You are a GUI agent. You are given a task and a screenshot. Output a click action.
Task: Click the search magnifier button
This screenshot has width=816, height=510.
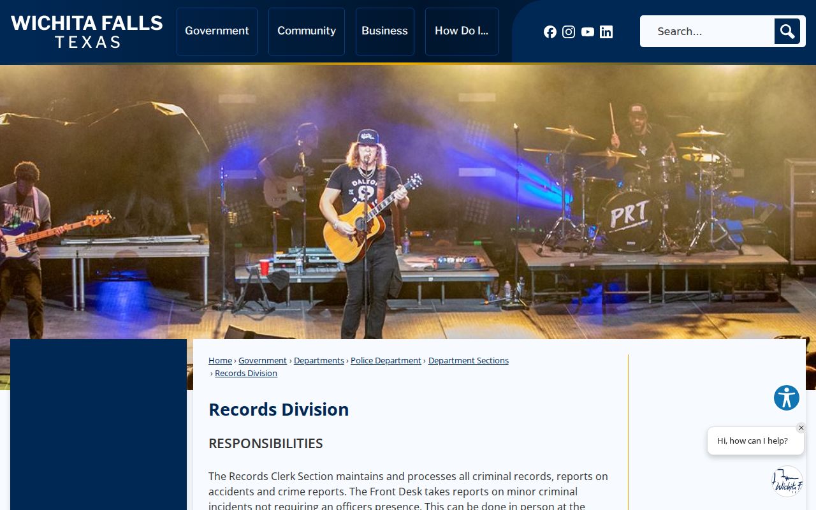point(787,31)
